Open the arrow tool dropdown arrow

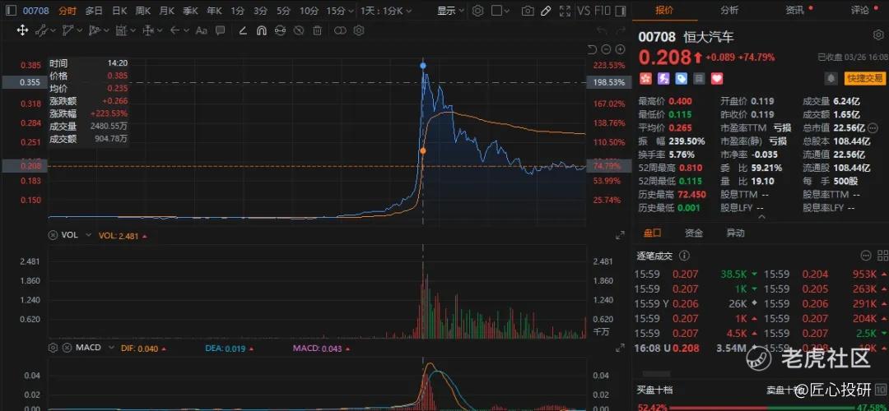(x=186, y=30)
